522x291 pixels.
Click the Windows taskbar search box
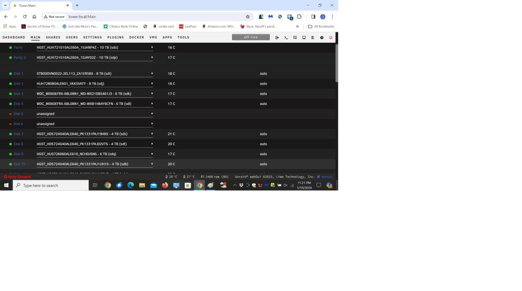click(51, 185)
